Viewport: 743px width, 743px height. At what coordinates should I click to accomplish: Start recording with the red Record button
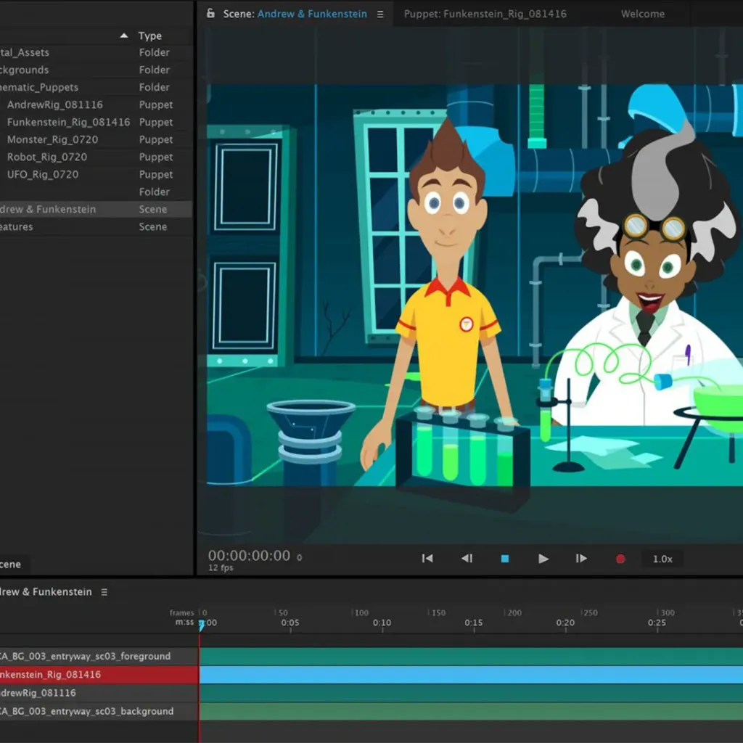point(620,559)
